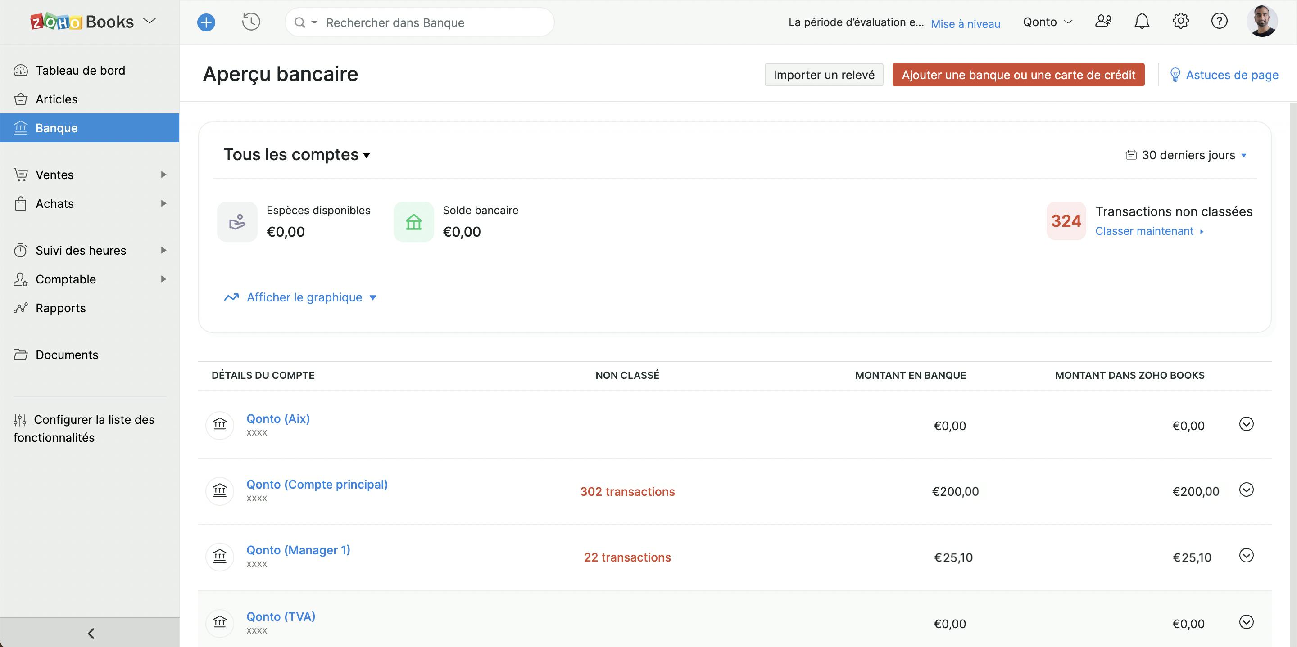Image resolution: width=1297 pixels, height=647 pixels.
Task: Open Qonto (Compte principal) row options arrow
Action: [x=1246, y=490]
